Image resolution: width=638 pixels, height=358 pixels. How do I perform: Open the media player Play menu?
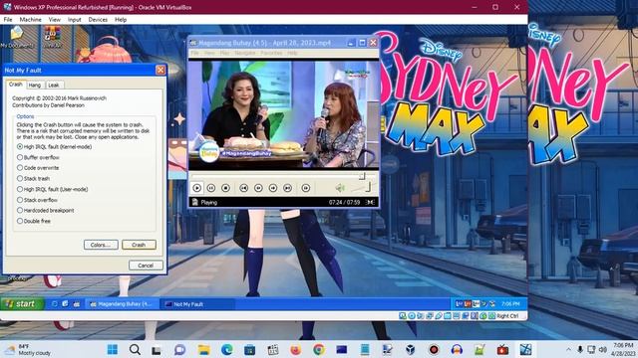tap(224, 53)
